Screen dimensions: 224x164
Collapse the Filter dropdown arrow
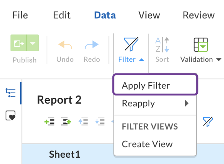pos(141,60)
